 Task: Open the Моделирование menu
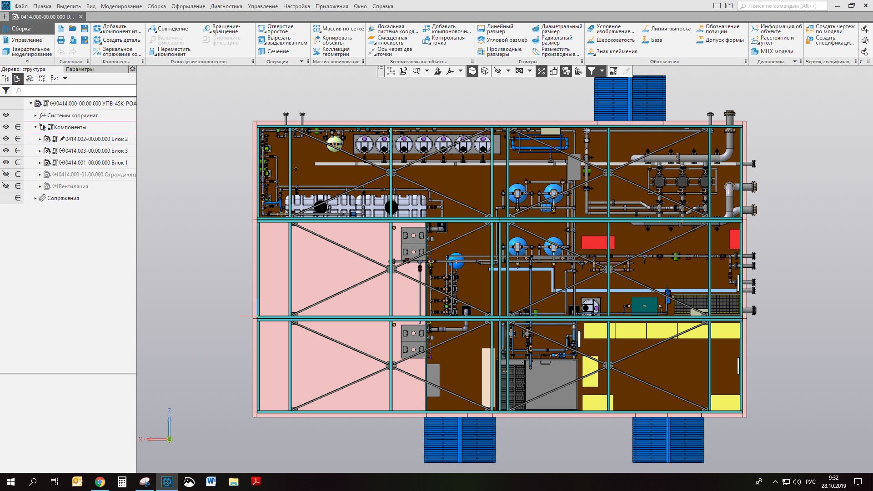[121, 6]
